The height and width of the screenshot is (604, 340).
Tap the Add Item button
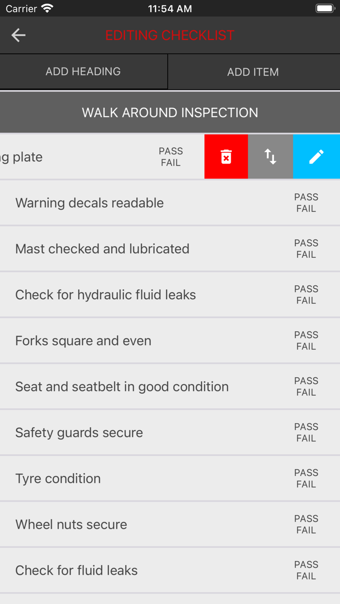pyautogui.click(x=253, y=72)
